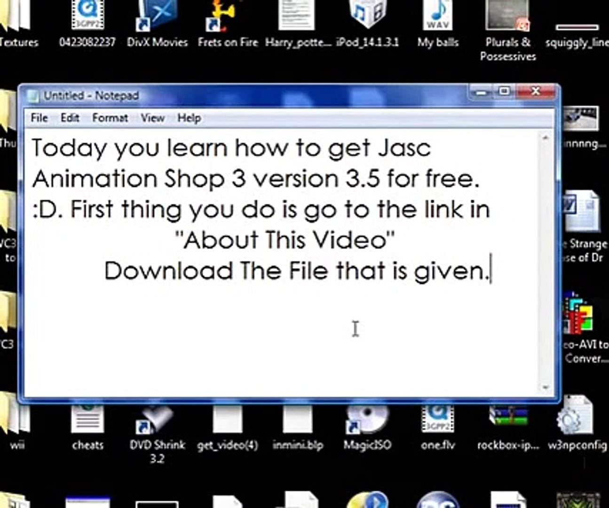Open the View menu in Notepad
The image size is (609, 508).
pos(152,118)
